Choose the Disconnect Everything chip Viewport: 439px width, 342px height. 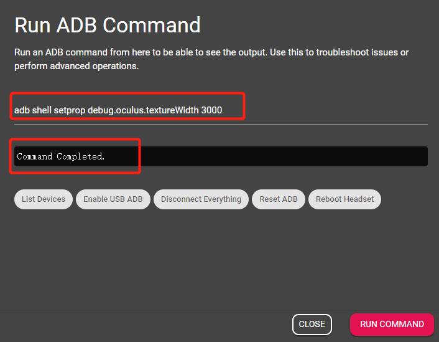(x=201, y=199)
